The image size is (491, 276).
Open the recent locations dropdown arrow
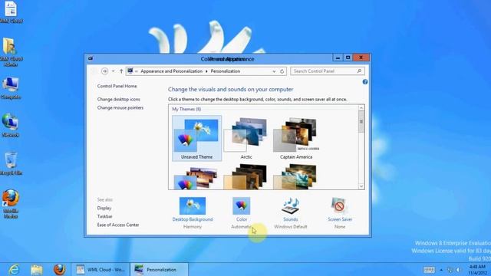[x=113, y=71]
